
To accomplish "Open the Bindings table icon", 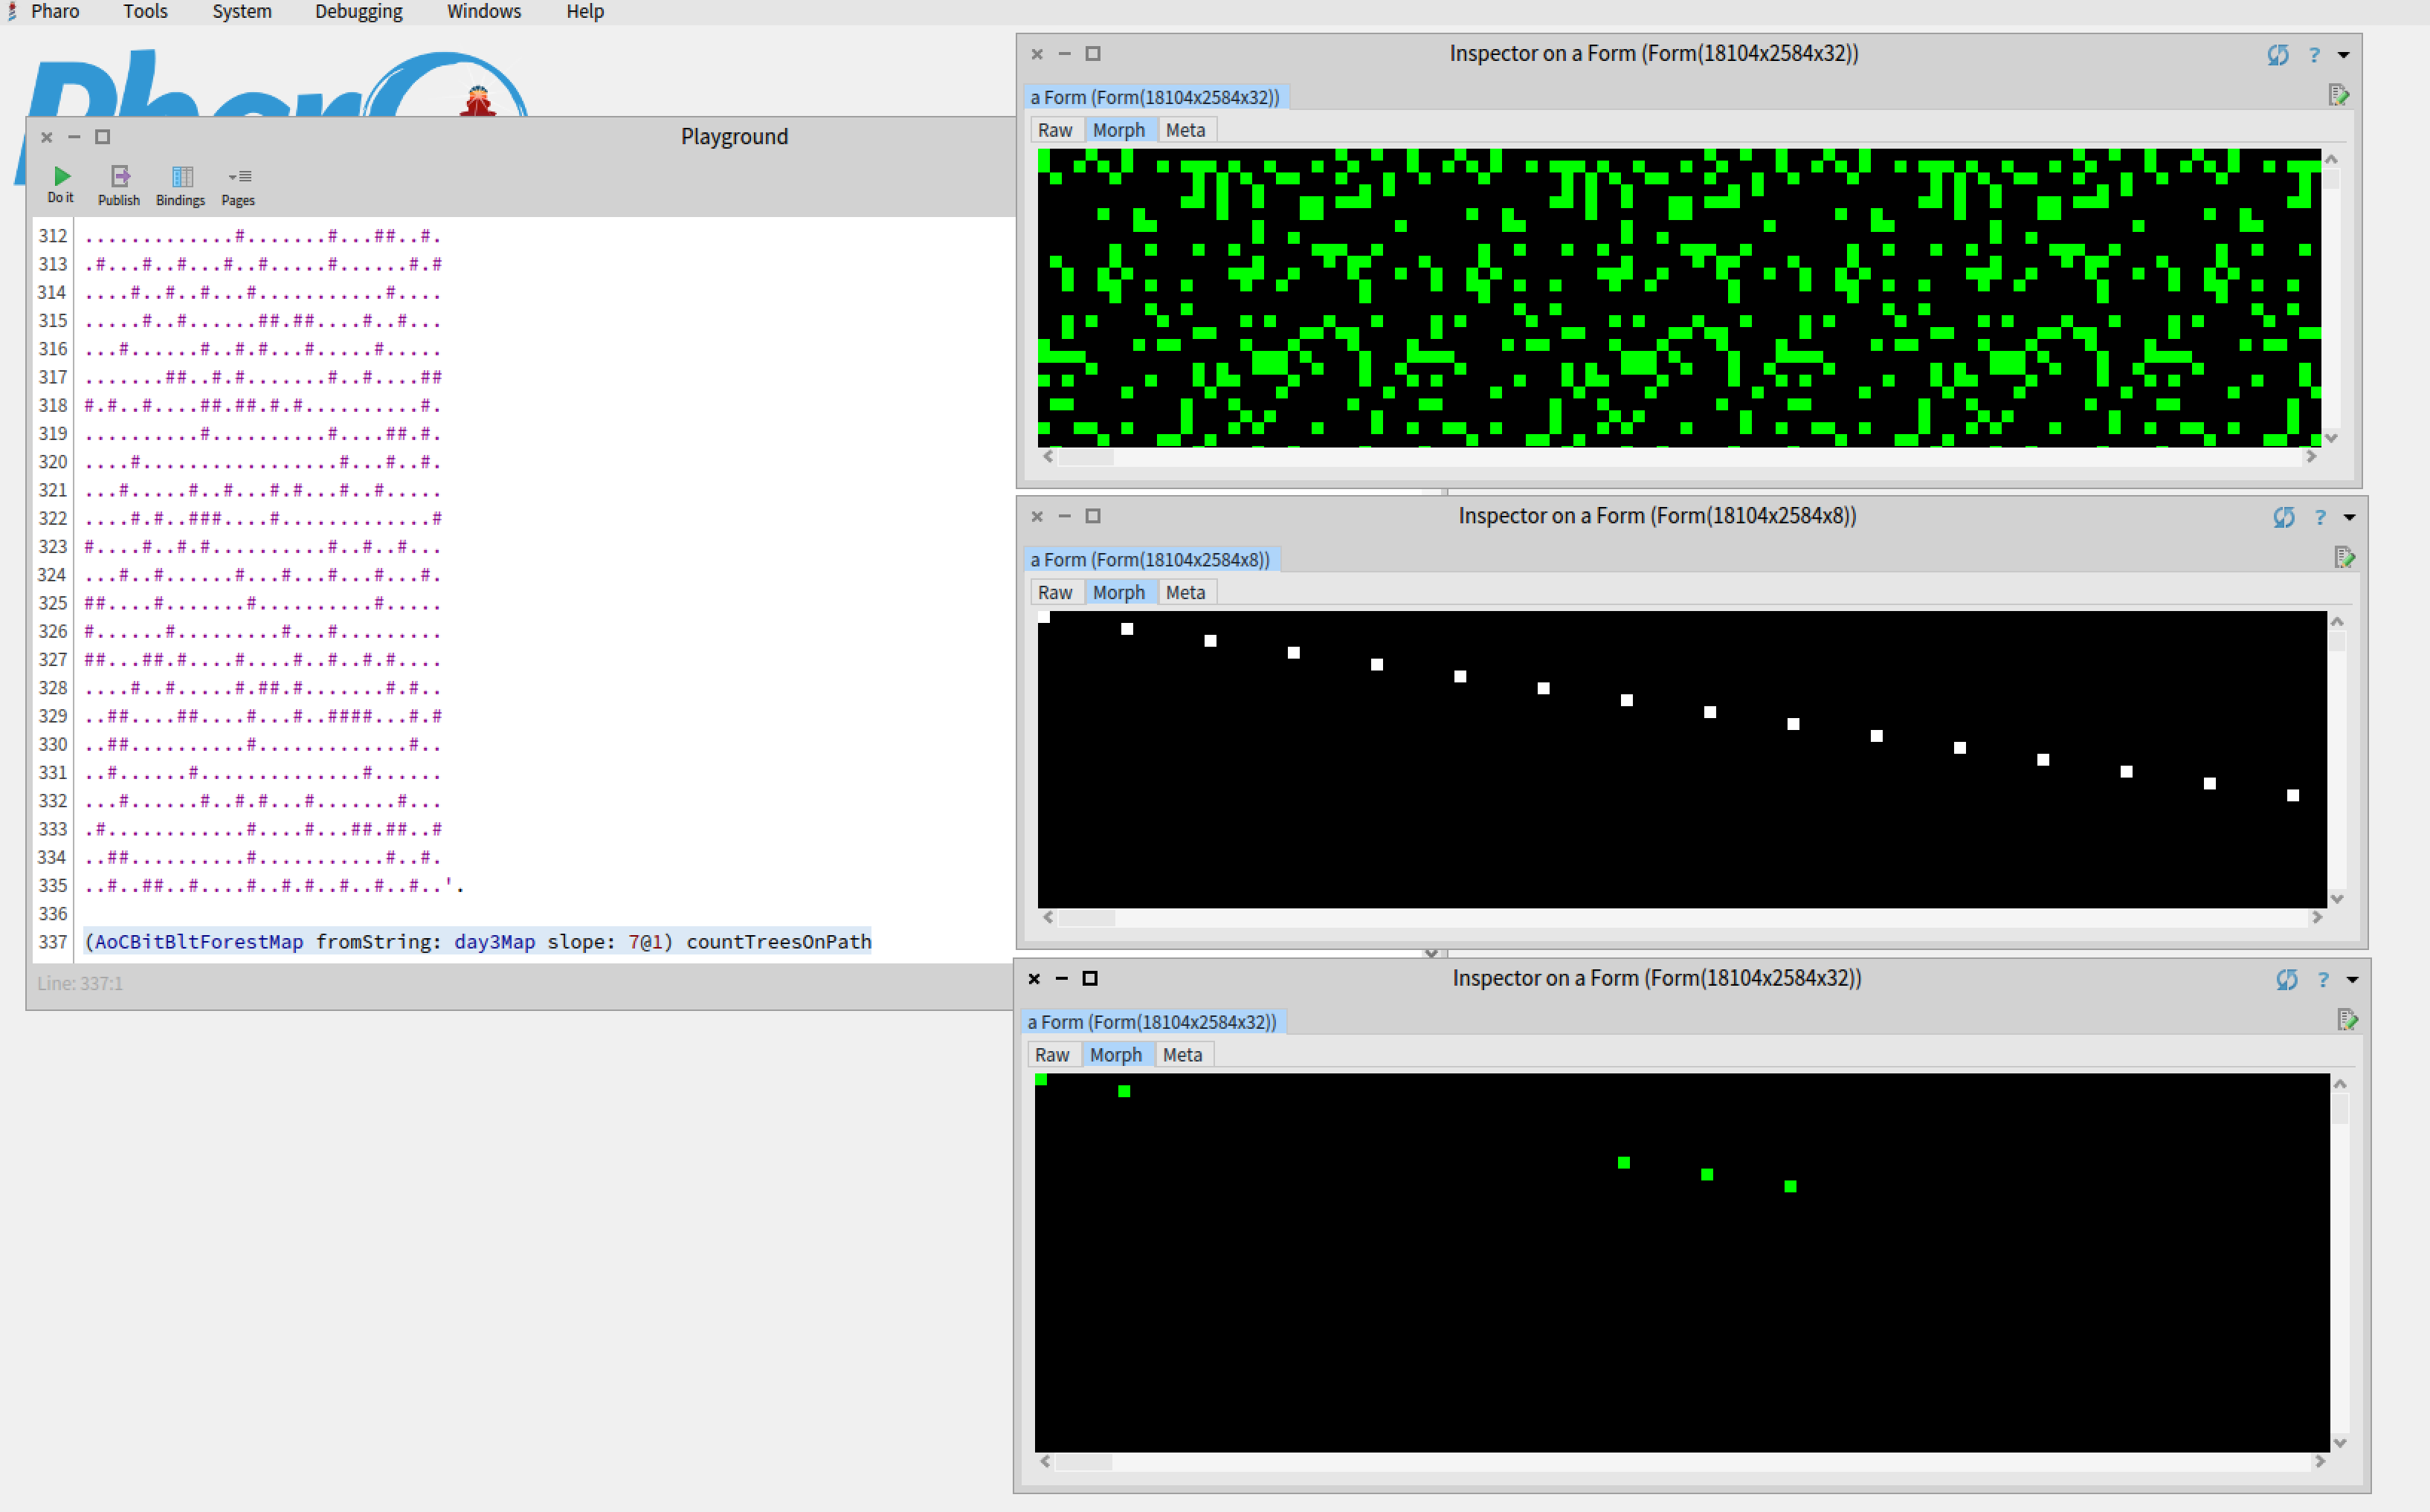I will pos(181,177).
